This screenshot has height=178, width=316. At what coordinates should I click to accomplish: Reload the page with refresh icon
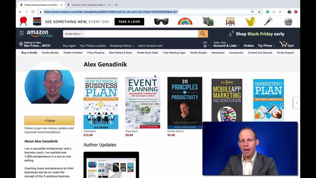33,12
